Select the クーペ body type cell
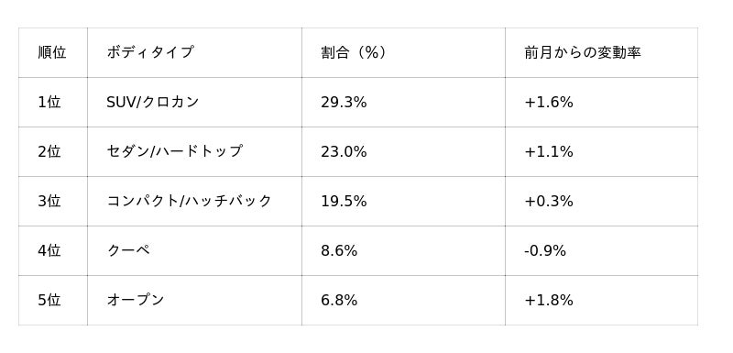 point(194,250)
